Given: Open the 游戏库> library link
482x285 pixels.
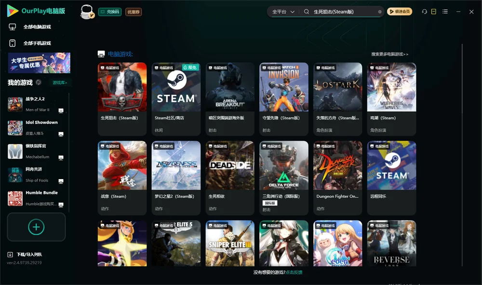Looking at the screenshot, I should click(60, 82).
